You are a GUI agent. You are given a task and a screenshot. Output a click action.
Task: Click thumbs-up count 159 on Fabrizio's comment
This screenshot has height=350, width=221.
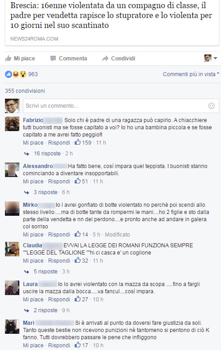(x=83, y=142)
